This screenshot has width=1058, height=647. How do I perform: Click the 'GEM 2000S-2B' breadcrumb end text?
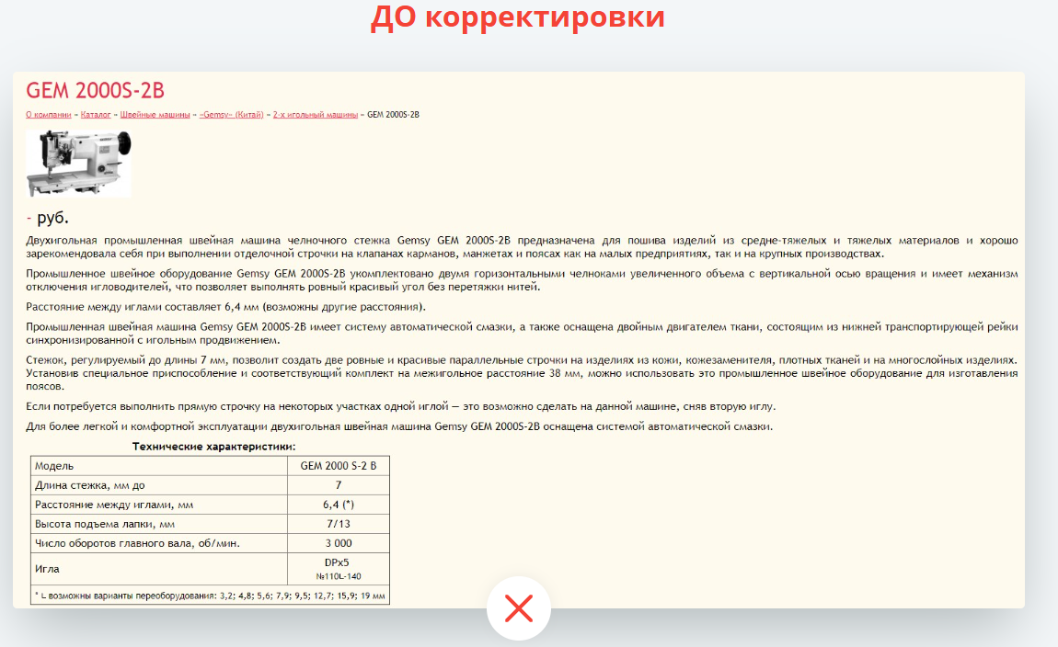tap(394, 115)
